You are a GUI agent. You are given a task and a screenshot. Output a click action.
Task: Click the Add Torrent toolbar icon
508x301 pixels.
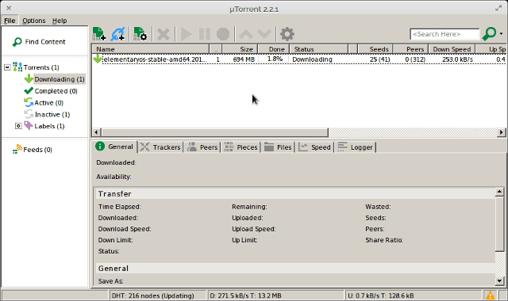coord(98,33)
